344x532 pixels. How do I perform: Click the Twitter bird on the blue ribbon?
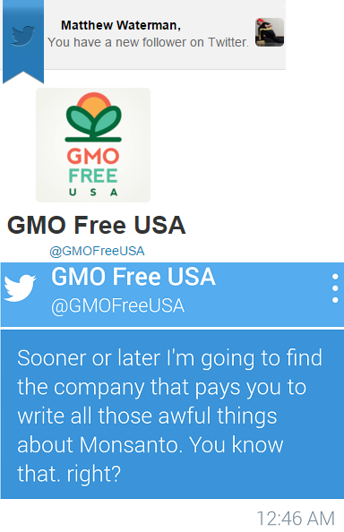point(23,35)
